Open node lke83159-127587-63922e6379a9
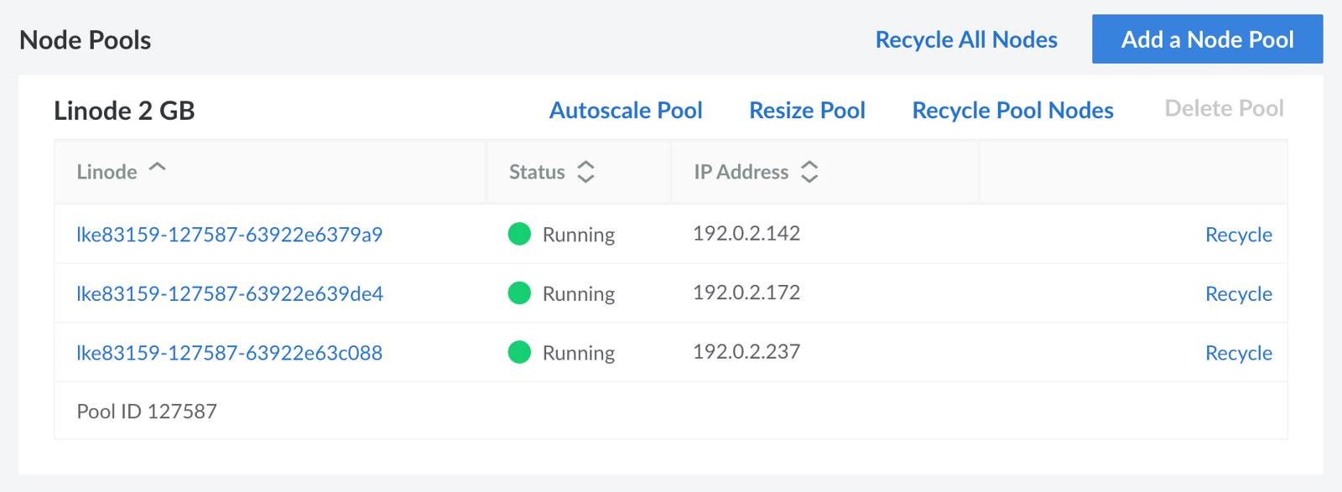Image resolution: width=1342 pixels, height=492 pixels. [229, 235]
